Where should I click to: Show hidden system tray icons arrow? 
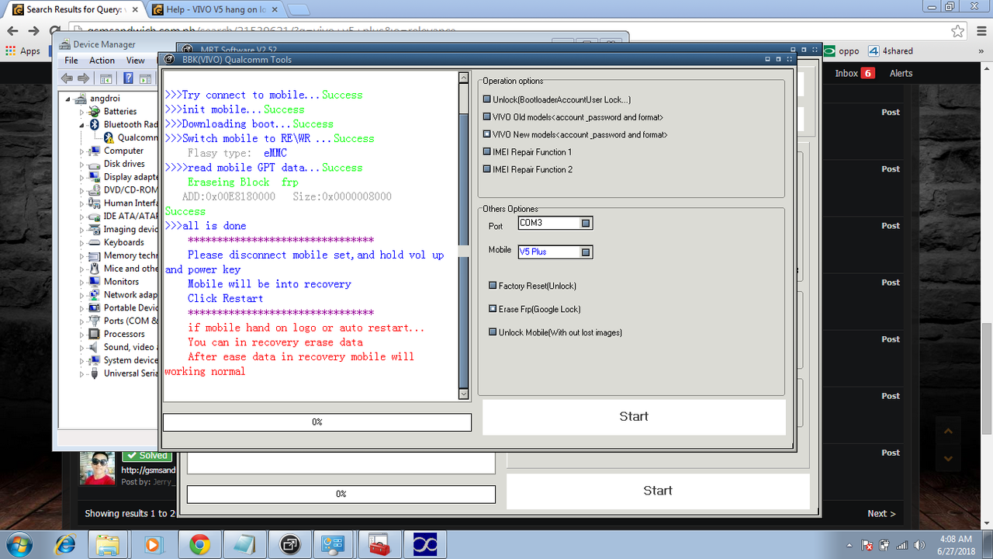(849, 545)
